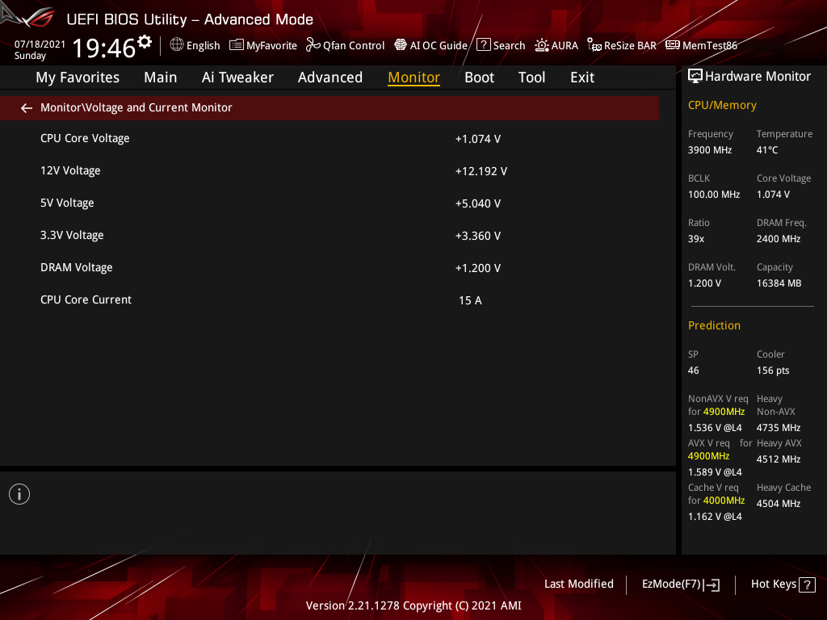
Task: Open the Qfan Control utility
Action: coord(345,45)
